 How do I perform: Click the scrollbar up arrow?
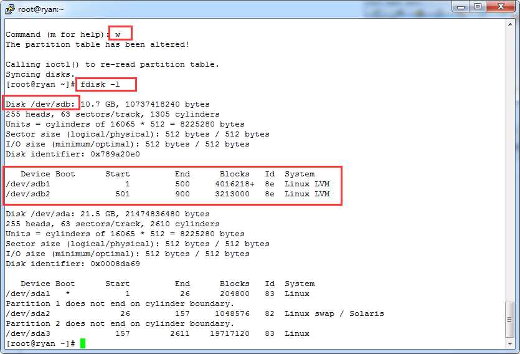point(510,24)
